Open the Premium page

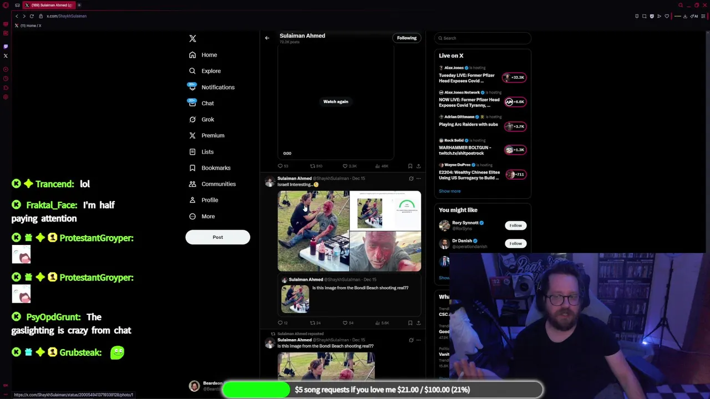click(206, 135)
